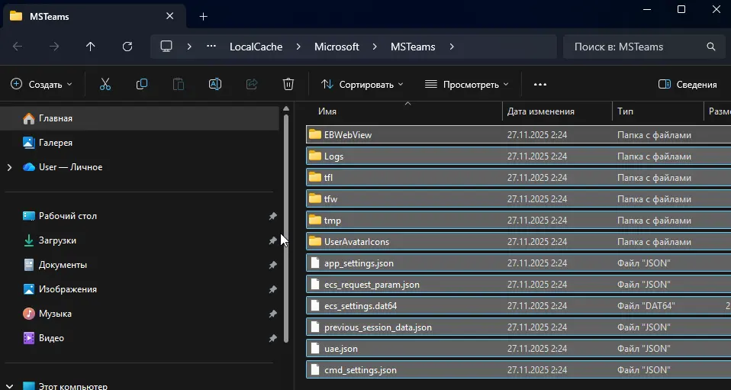The width and height of the screenshot is (731, 390).
Task: Click the Refresh arrow icon
Action: click(127, 47)
